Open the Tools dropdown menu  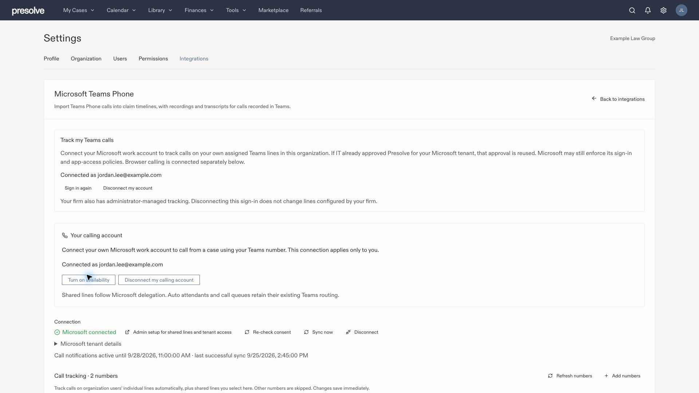(x=236, y=10)
